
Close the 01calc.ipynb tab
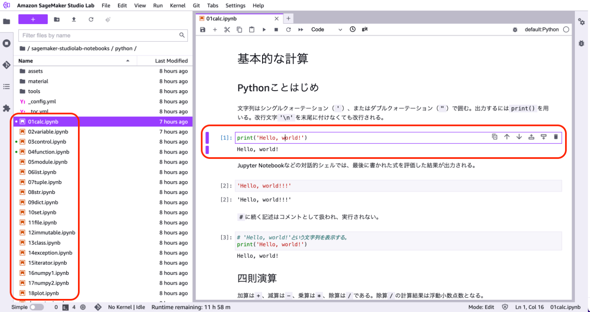[276, 19]
